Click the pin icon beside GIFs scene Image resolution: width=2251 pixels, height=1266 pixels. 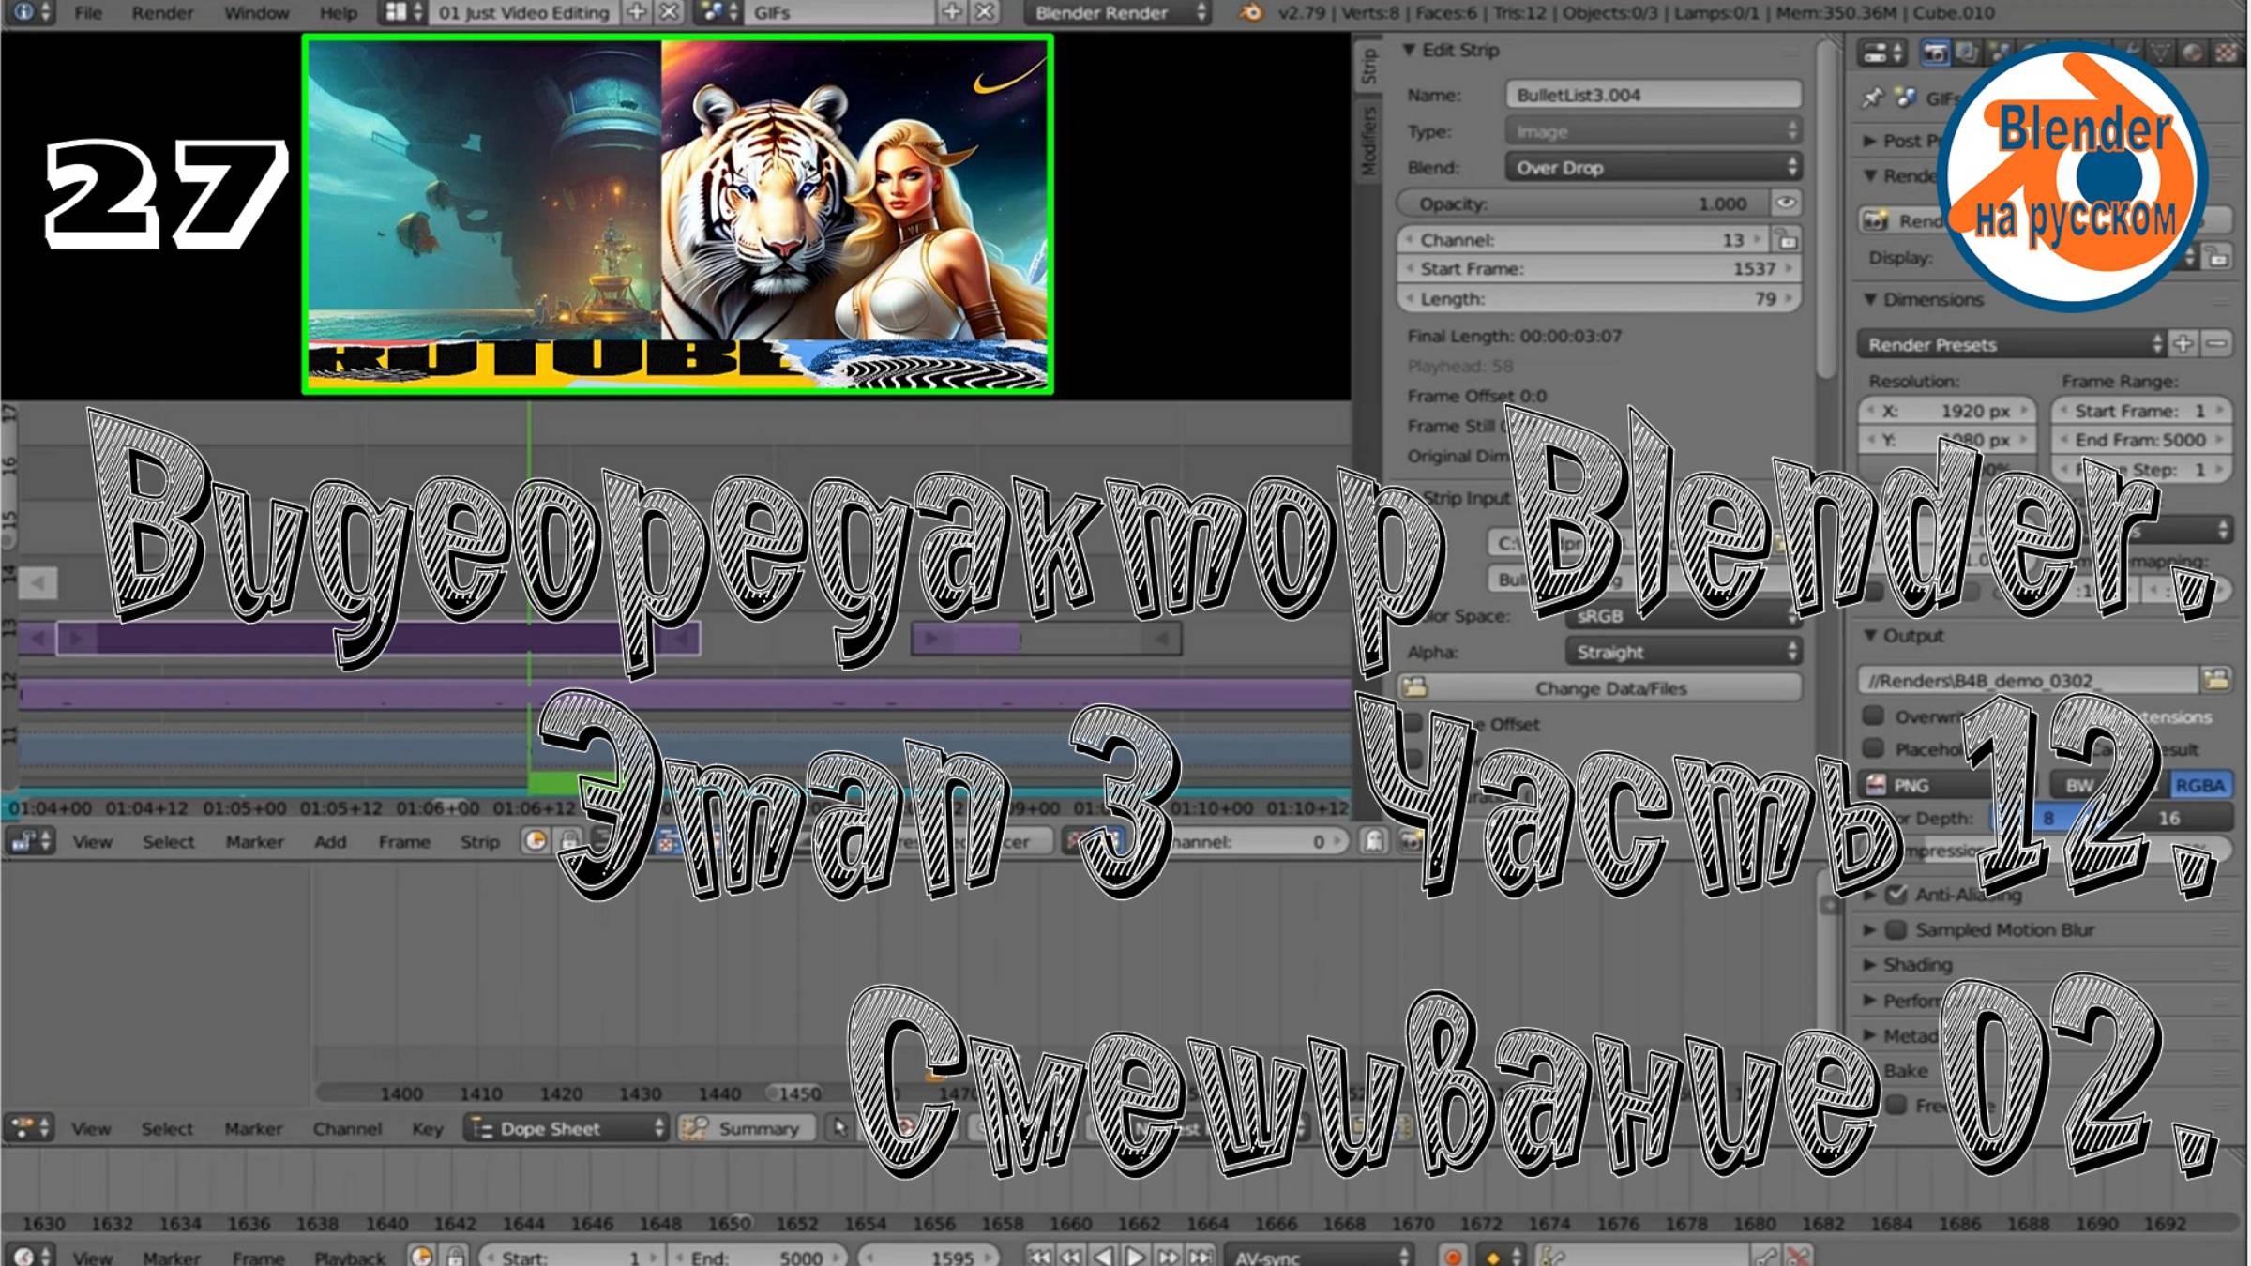click(1873, 98)
